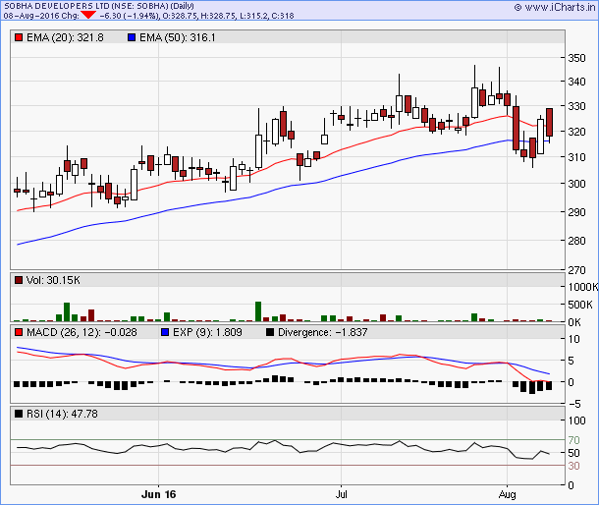The image size is (599, 505).
Task: Click the dark red Vol legend swatch
Action: tap(19, 280)
